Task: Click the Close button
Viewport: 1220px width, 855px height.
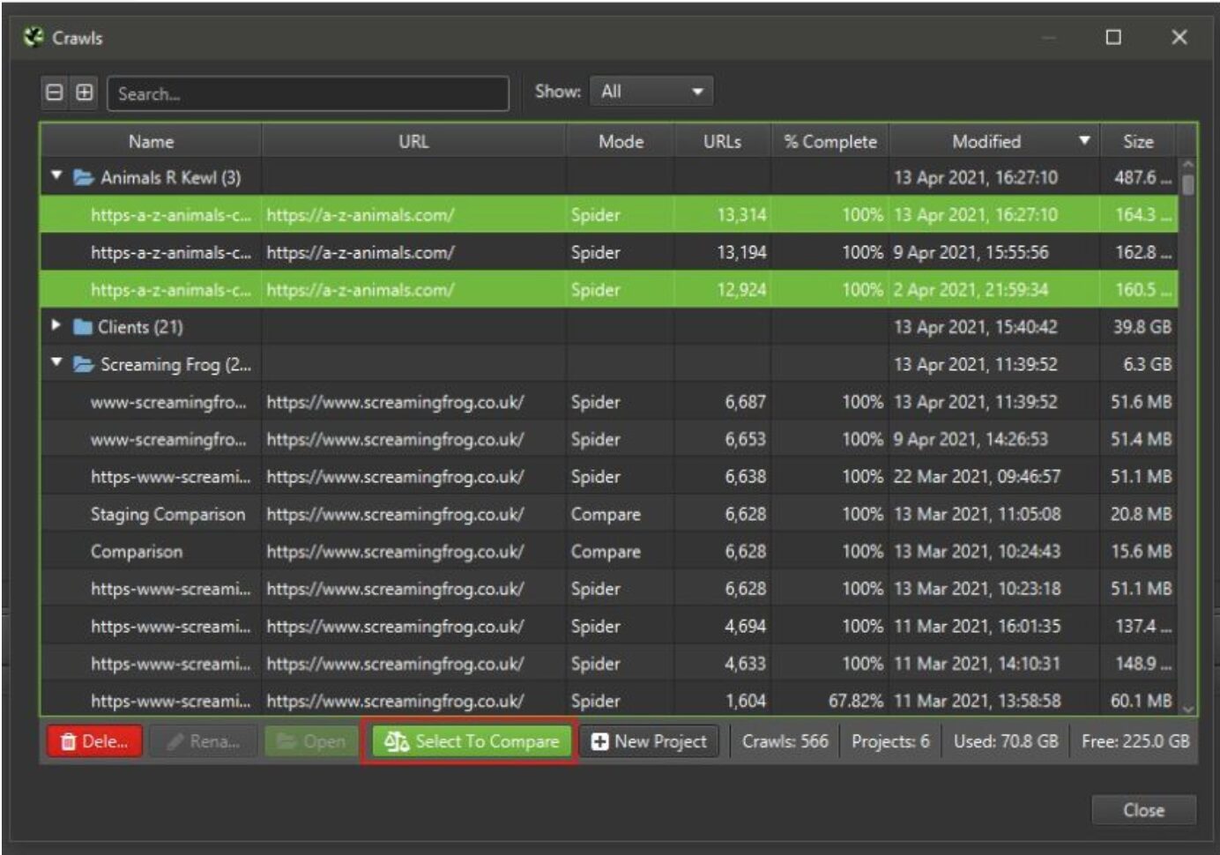Action: 1143,810
